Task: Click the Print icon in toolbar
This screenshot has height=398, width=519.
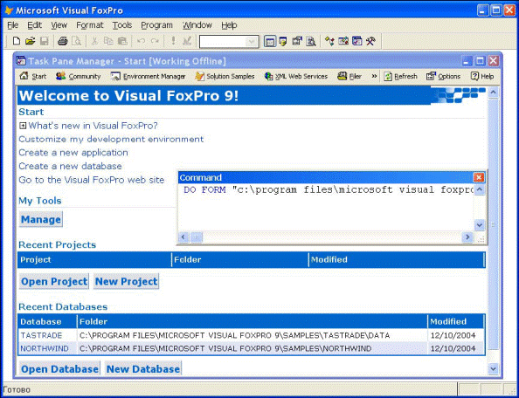Action: pos(63,41)
